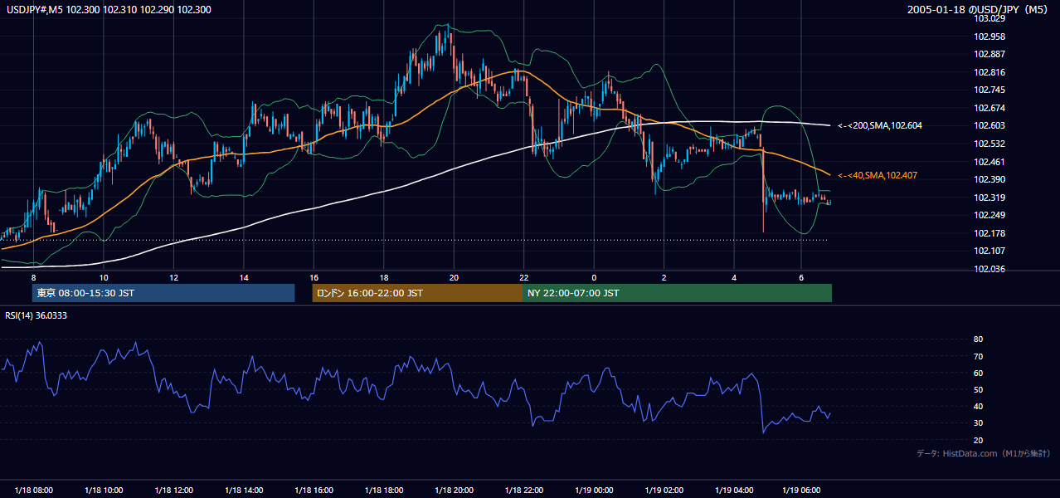
Task: Click RSI axis level 40
Action: [x=978, y=406]
